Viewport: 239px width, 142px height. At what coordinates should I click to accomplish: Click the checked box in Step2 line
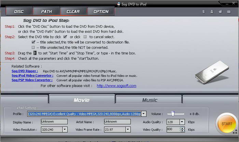[65, 37]
